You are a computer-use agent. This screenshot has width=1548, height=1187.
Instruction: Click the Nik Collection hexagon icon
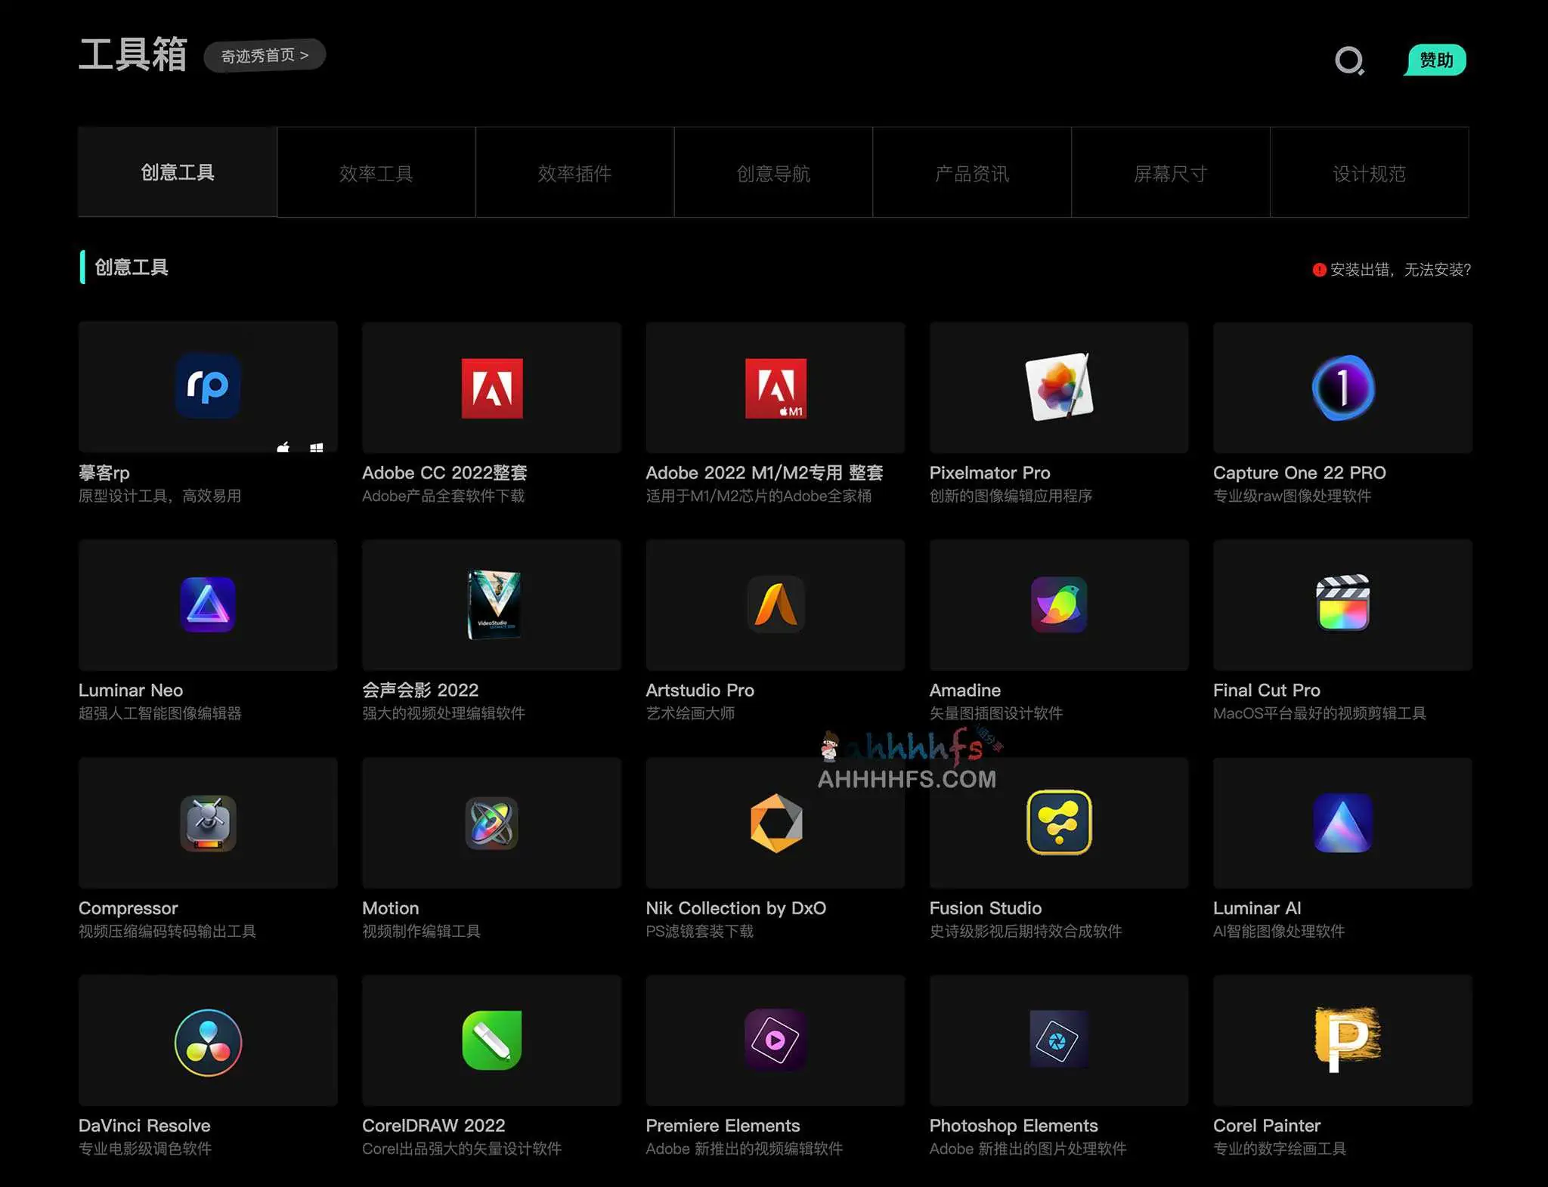pos(776,823)
